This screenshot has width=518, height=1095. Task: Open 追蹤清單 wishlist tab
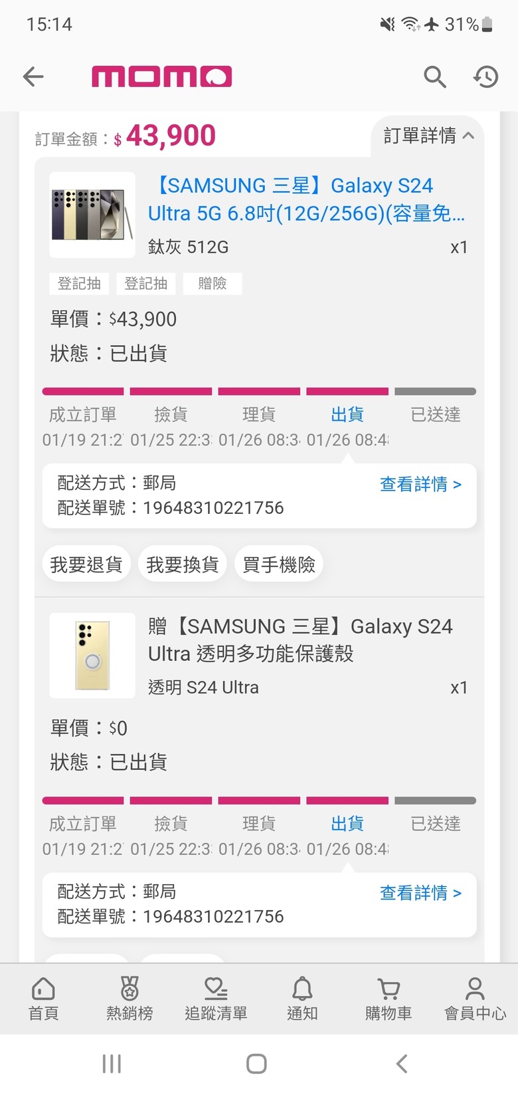click(216, 999)
